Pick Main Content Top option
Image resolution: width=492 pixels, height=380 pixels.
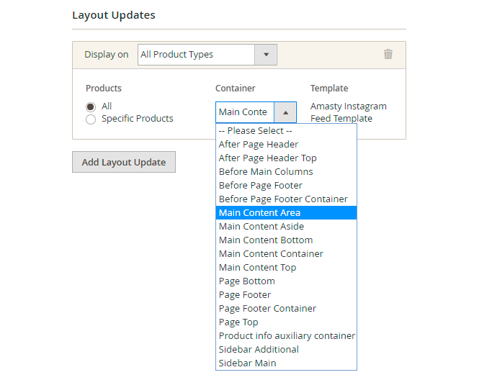click(x=258, y=267)
